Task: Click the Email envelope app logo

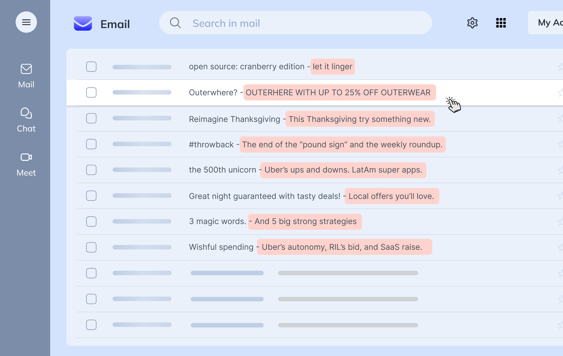Action: pyautogui.click(x=83, y=23)
